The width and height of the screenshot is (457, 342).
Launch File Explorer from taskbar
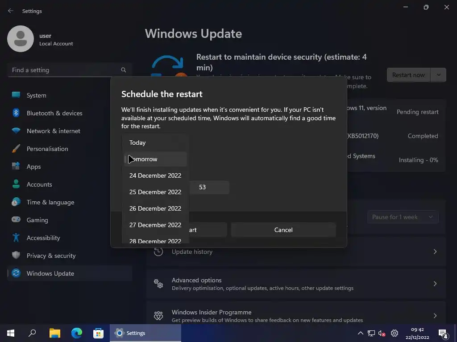[x=54, y=333]
